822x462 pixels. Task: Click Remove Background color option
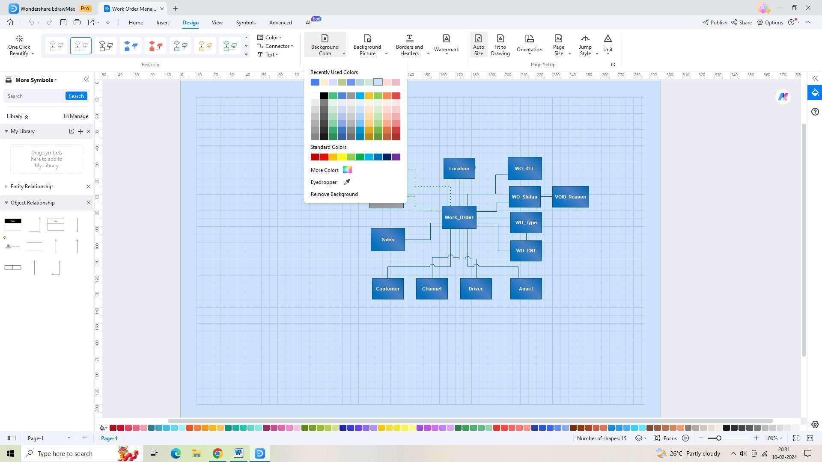pos(334,193)
